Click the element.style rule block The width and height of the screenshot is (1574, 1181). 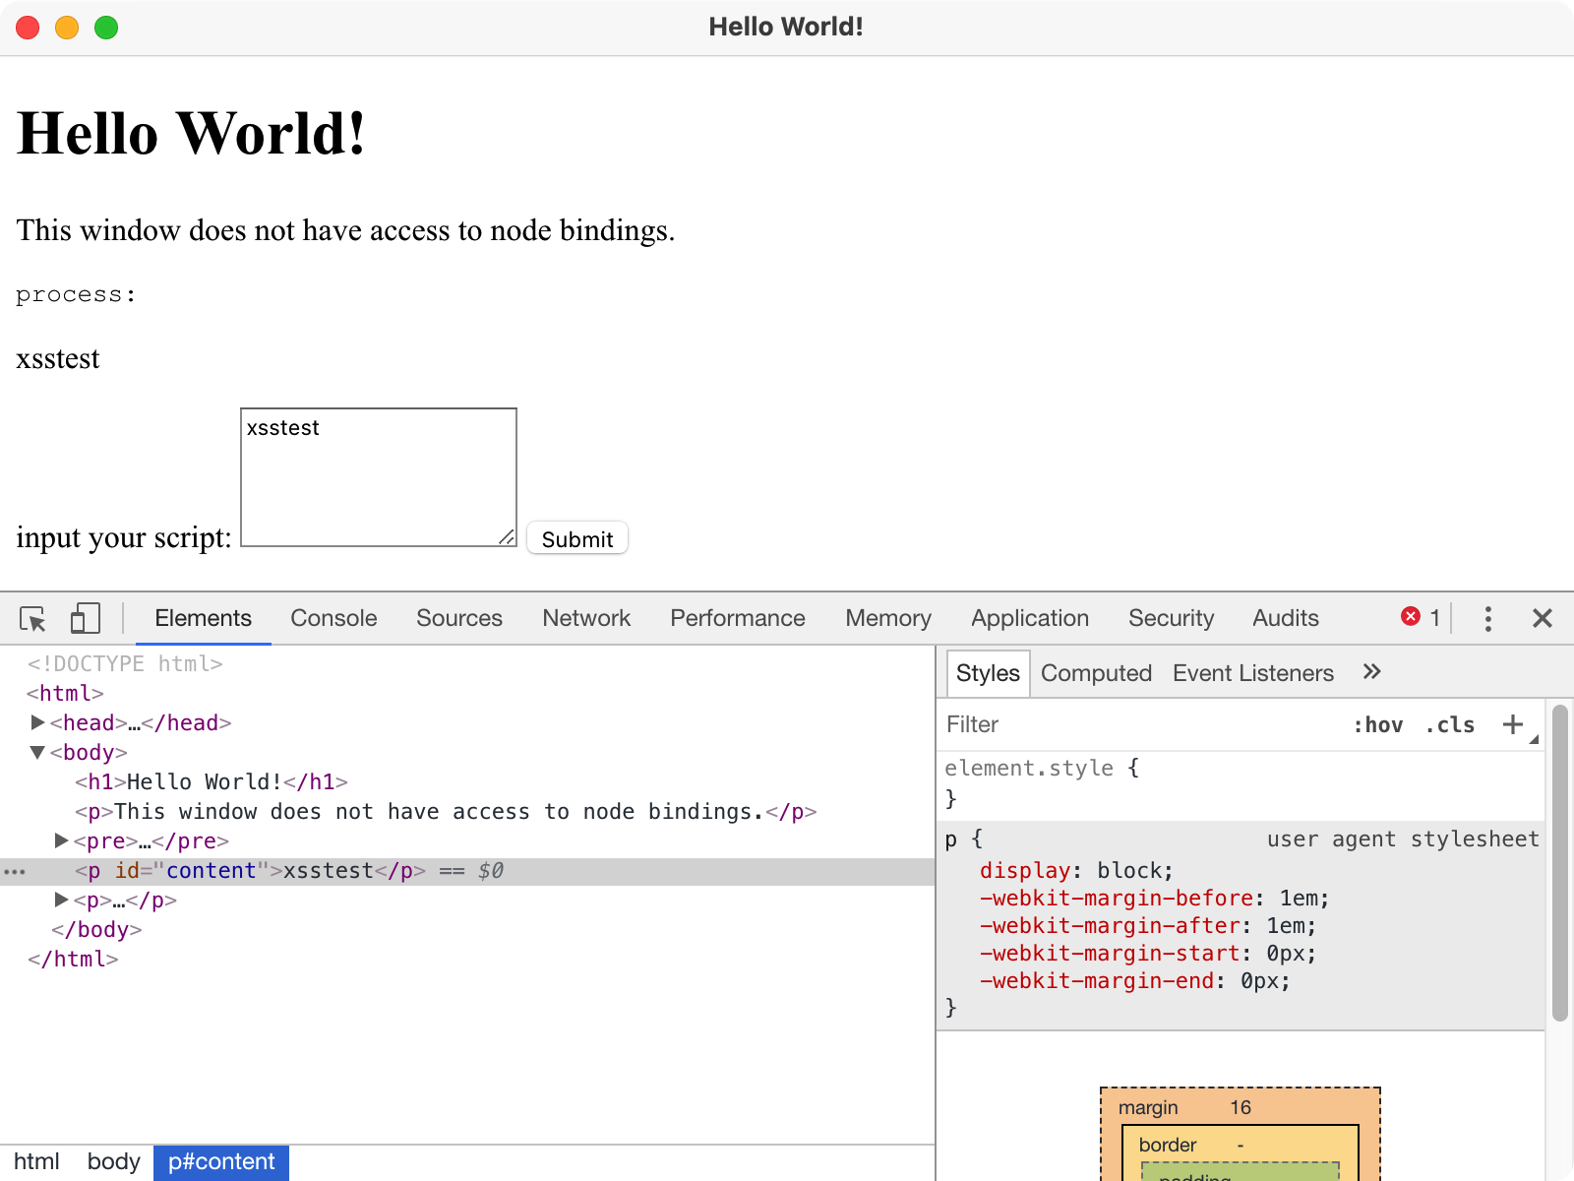[1241, 783]
